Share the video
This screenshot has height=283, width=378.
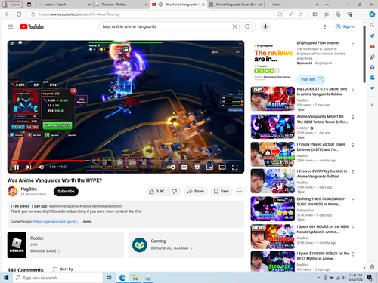(196, 192)
